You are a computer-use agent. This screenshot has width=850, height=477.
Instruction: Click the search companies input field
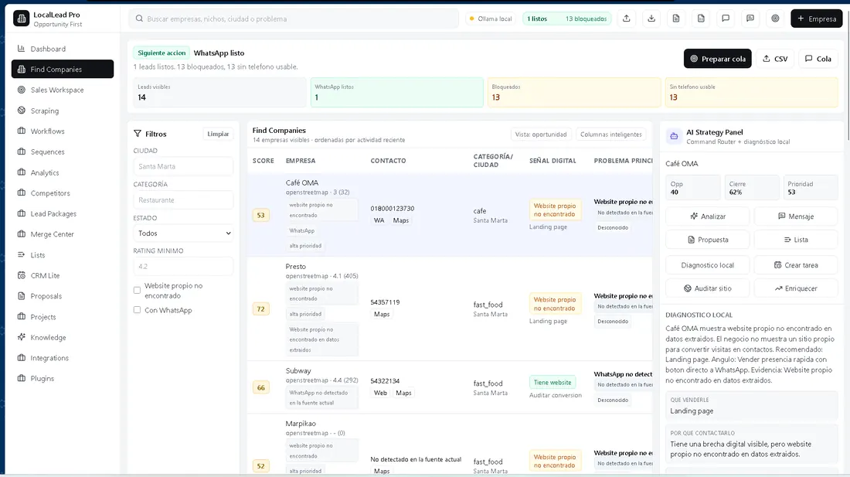click(x=294, y=19)
